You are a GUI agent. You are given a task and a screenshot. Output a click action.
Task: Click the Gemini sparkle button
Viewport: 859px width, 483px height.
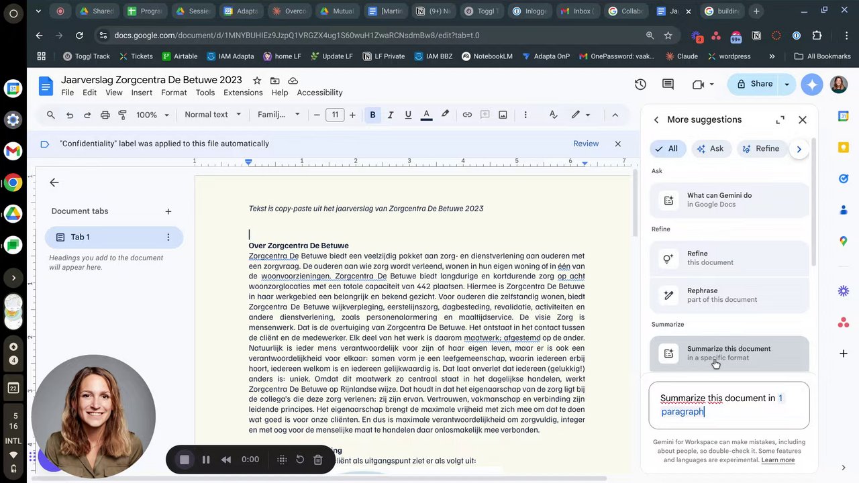[x=812, y=85]
